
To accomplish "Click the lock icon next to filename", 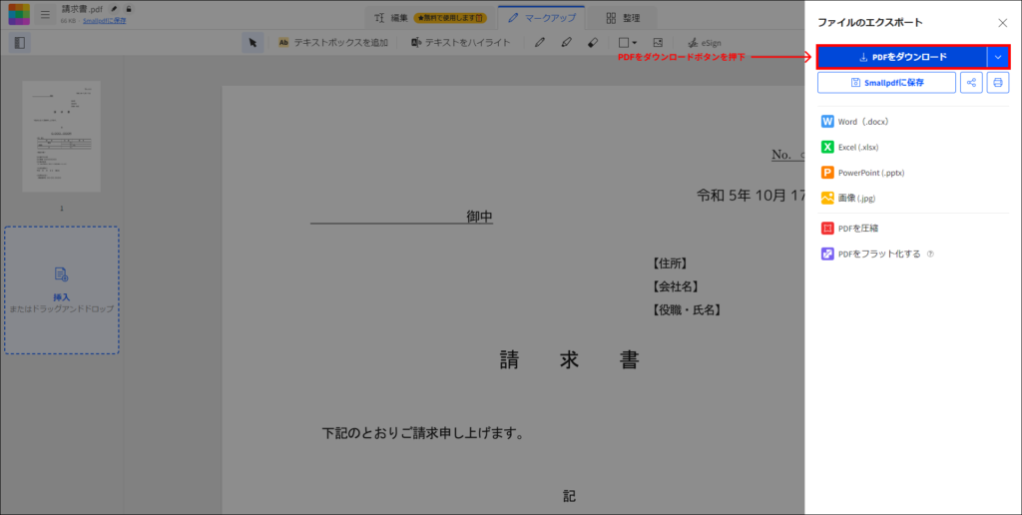I will [129, 9].
